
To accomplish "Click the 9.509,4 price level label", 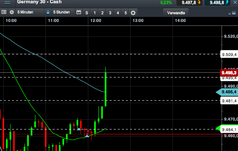I will click(x=229, y=54).
